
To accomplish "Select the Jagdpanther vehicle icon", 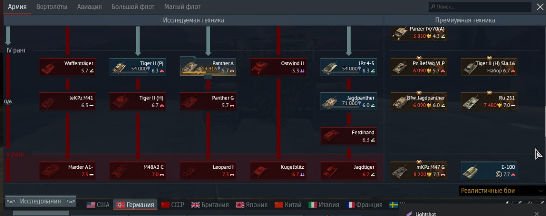I will (330, 102).
